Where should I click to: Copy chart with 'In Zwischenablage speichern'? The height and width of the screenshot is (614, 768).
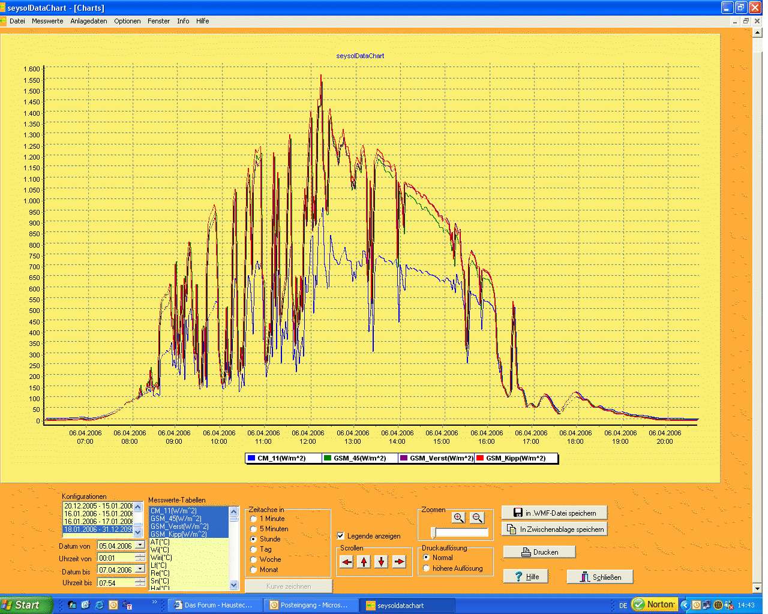(554, 529)
